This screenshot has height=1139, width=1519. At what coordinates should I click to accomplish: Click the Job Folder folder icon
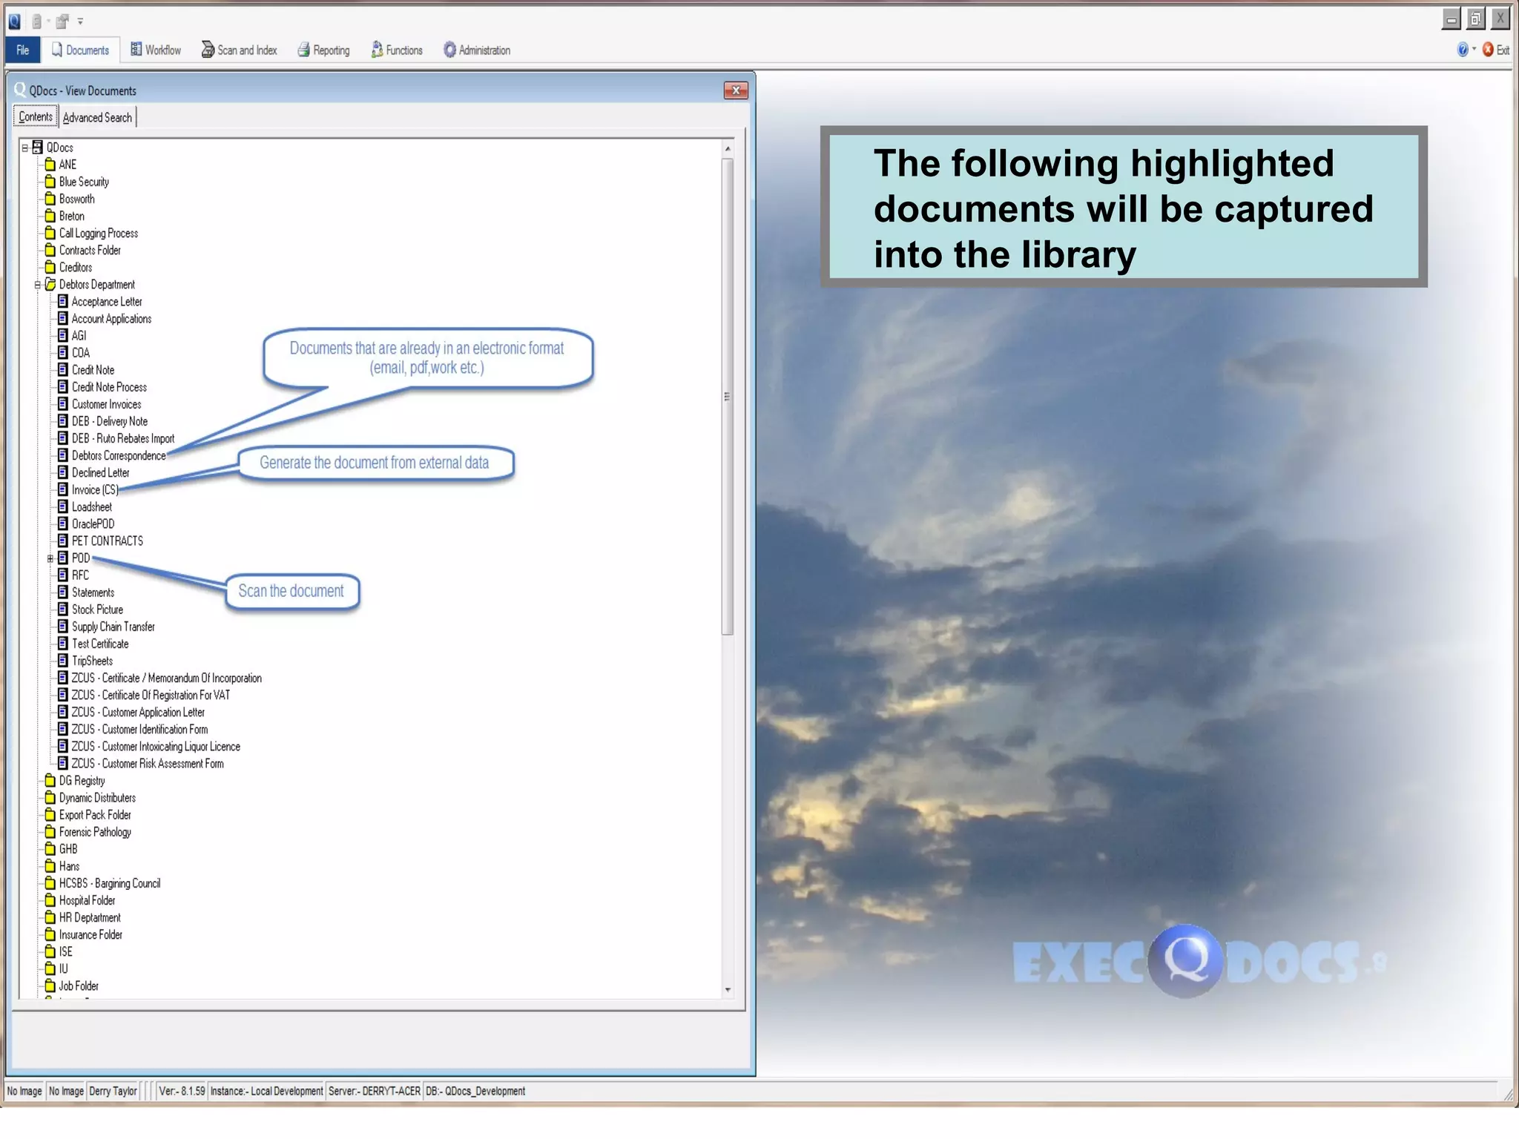[x=50, y=986]
